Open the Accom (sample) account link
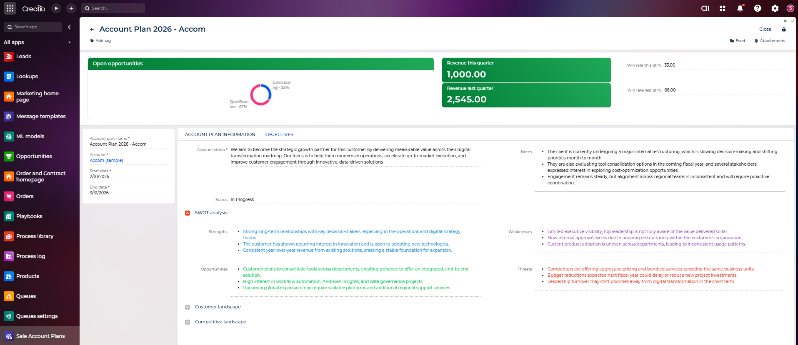Image resolution: width=798 pixels, height=345 pixels. point(106,160)
